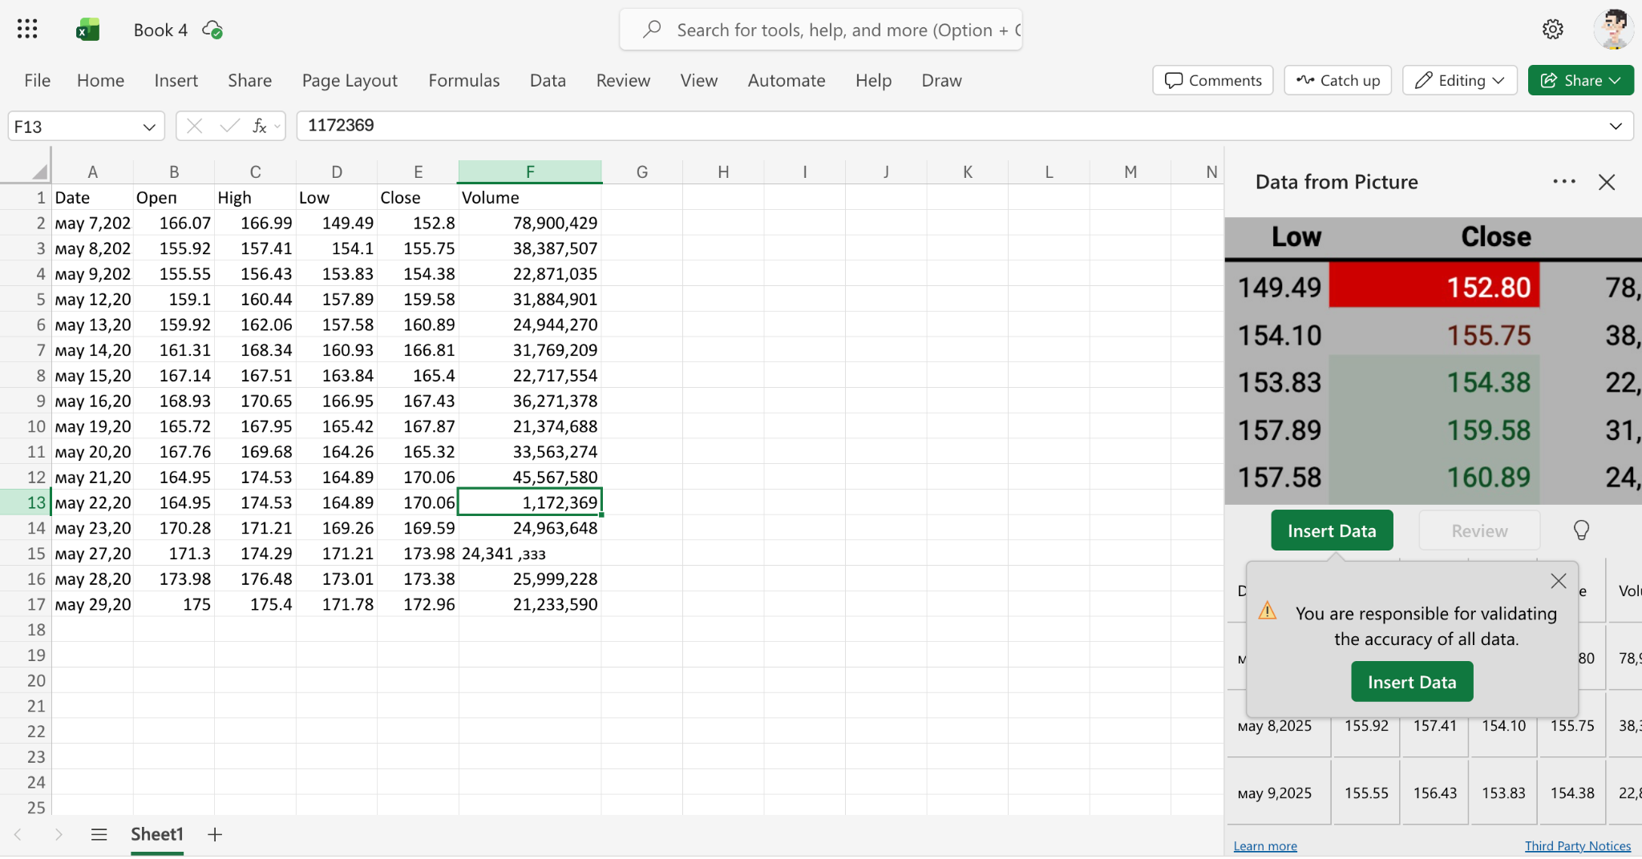Select row 13 header
Image resolution: width=1642 pixels, height=859 pixels.
(x=26, y=502)
